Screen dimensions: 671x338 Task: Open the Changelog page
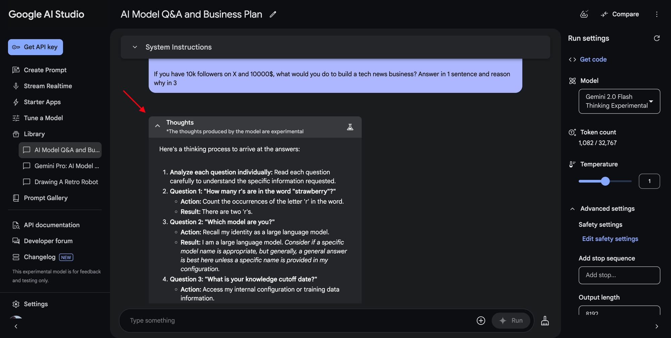tap(40, 257)
